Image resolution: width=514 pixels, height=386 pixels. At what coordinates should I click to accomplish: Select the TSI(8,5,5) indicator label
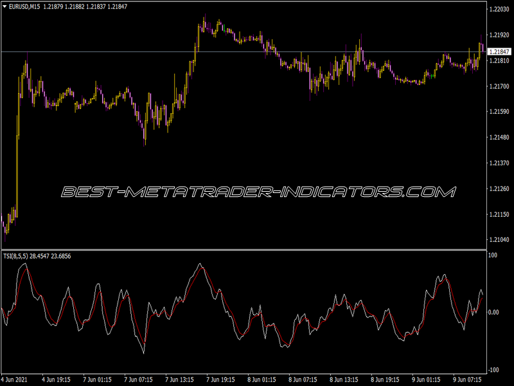point(15,256)
